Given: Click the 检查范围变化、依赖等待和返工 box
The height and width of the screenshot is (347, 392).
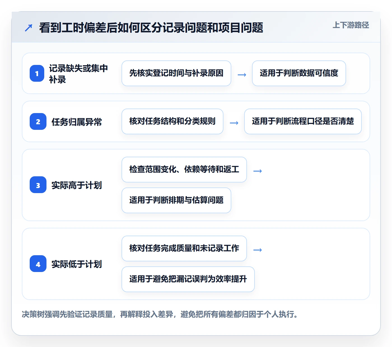Looking at the screenshot, I should [x=184, y=170].
